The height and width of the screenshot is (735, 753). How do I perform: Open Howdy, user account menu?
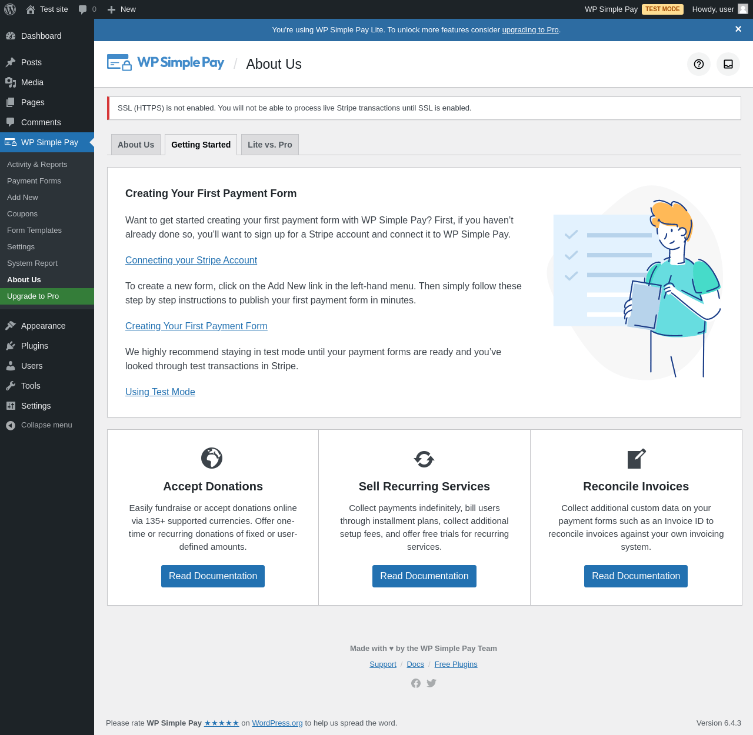click(720, 9)
